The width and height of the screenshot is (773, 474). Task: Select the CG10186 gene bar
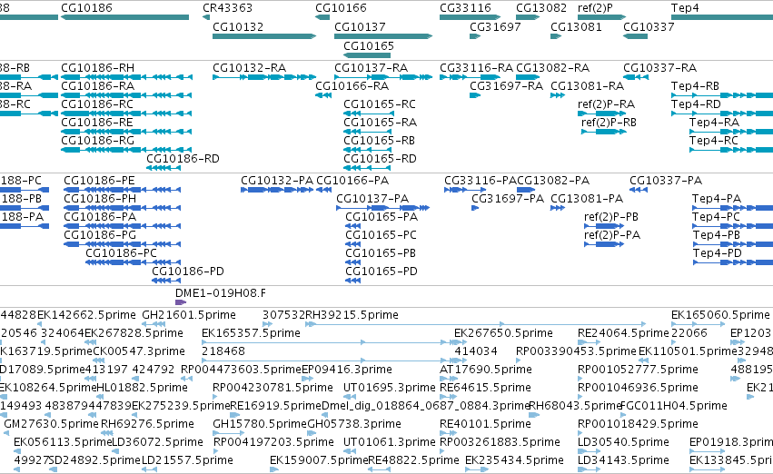pos(124,17)
